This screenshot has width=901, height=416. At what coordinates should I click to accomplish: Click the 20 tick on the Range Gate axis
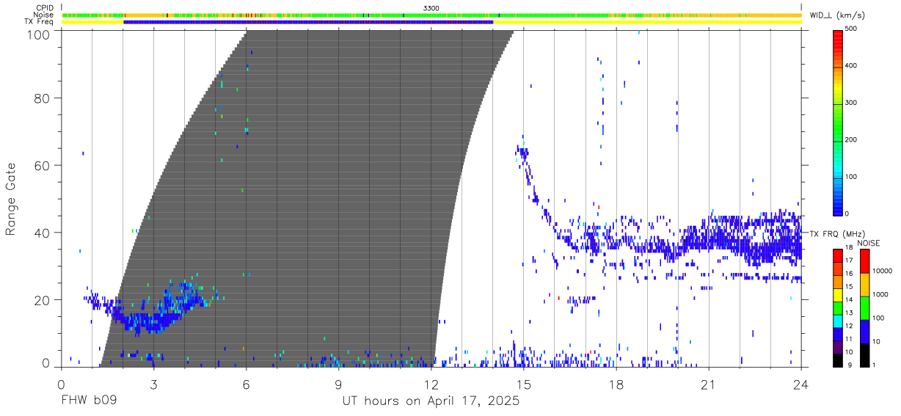pyautogui.click(x=43, y=300)
